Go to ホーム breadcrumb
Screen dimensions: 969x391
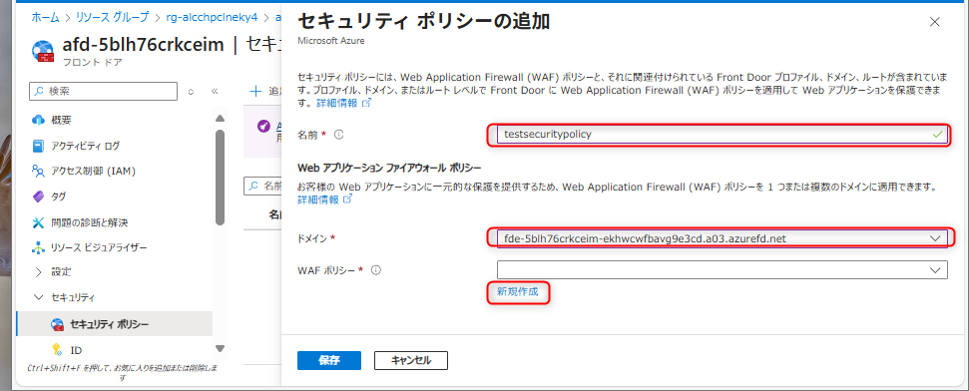tap(45, 17)
